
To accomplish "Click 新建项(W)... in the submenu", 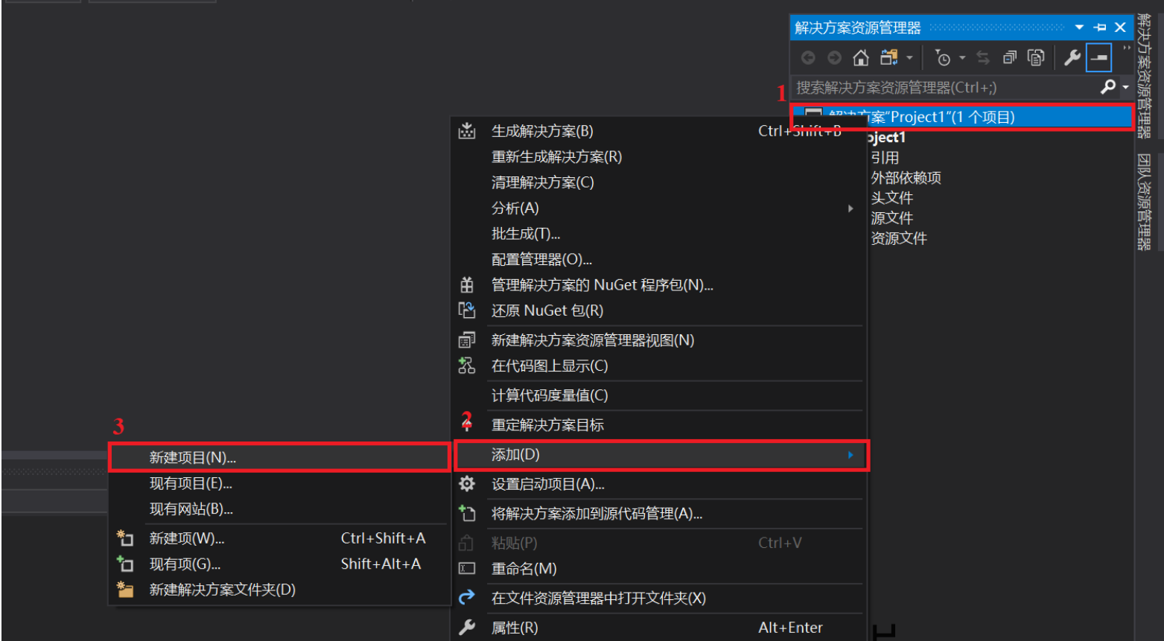I will pos(279,538).
